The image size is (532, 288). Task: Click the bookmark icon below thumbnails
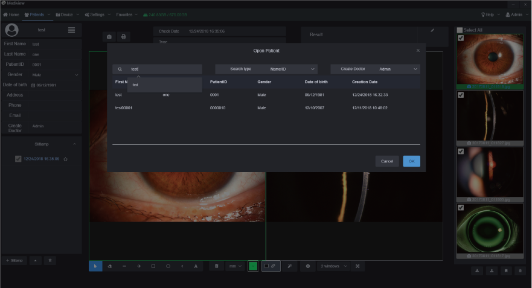pos(506,270)
